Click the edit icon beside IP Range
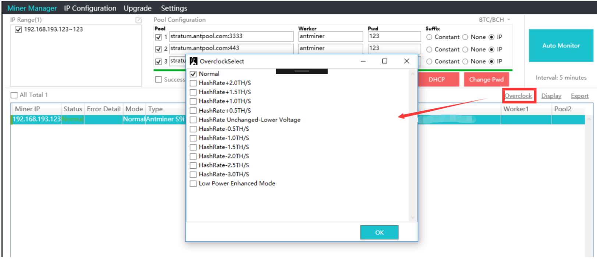The height and width of the screenshot is (262, 597). point(139,20)
